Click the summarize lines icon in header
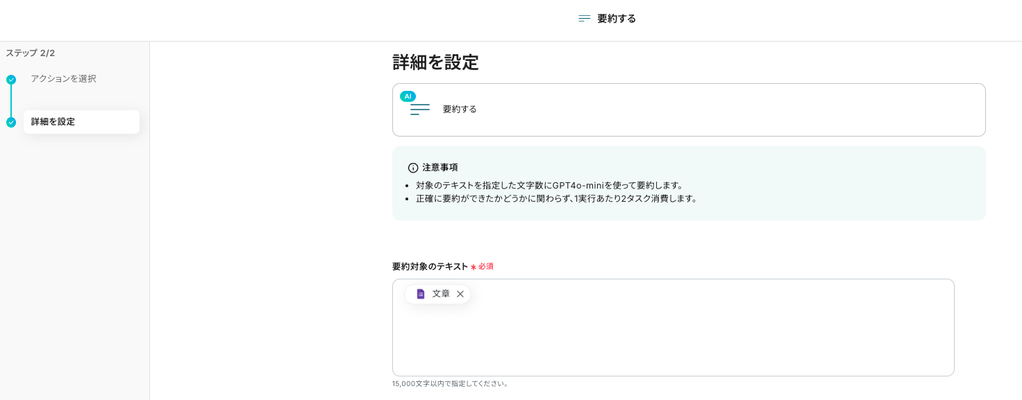1022x400 pixels. point(585,19)
